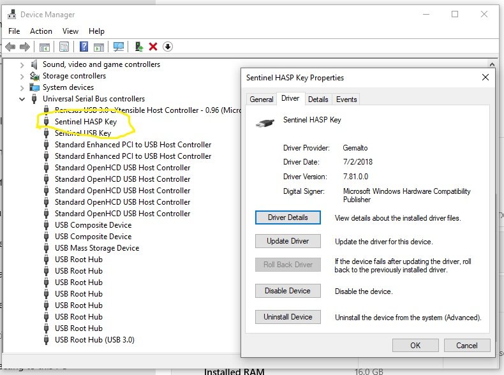Click the Disable device down-arrow icon

[168, 47]
